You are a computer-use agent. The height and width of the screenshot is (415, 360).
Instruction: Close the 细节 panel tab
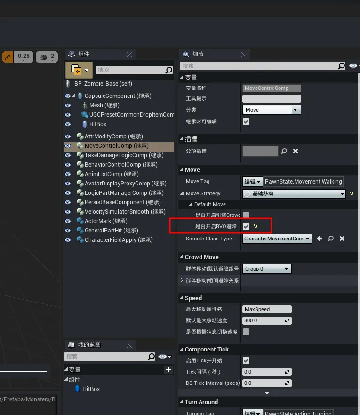click(244, 55)
